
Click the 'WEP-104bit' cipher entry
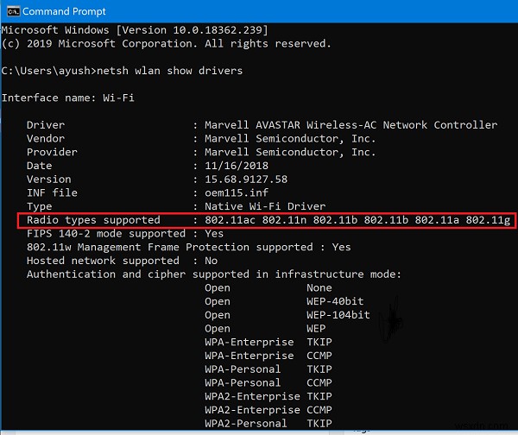click(x=338, y=315)
